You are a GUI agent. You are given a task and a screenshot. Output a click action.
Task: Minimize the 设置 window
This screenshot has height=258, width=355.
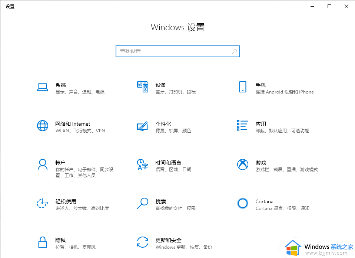tap(312, 6)
